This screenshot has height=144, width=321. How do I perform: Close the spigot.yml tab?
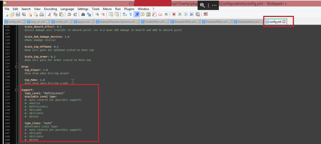pyautogui.click(x=92, y=22)
